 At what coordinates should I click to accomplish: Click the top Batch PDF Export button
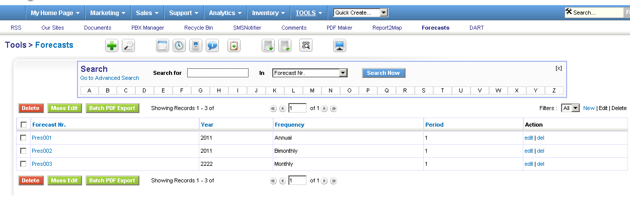click(112, 108)
